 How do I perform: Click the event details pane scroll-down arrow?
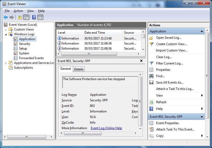click(140, 129)
